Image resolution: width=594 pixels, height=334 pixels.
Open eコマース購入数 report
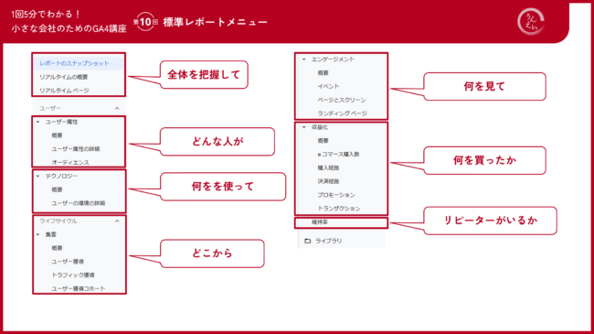[338, 154]
